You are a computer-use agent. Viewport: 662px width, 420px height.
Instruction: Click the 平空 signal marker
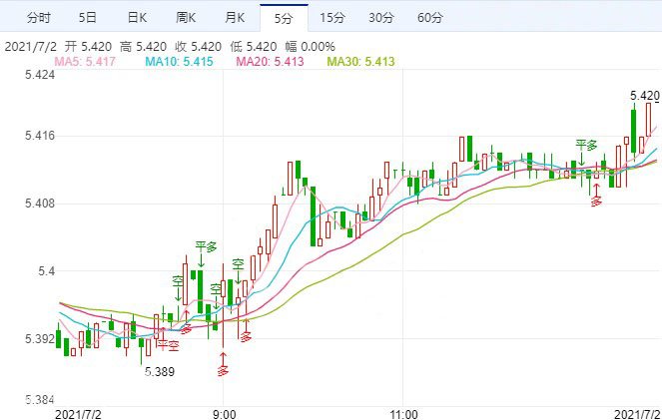pyautogui.click(x=167, y=345)
